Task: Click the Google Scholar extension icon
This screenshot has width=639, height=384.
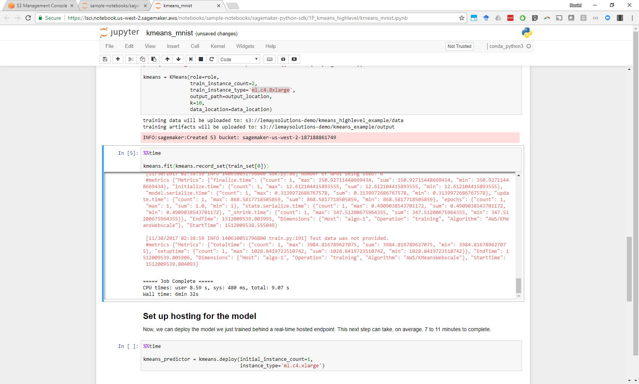Action: coord(486,18)
